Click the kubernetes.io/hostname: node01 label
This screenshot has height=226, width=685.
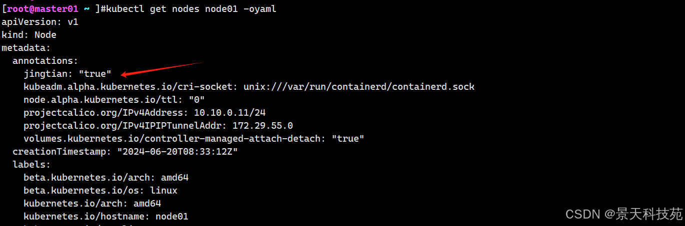[106, 217]
